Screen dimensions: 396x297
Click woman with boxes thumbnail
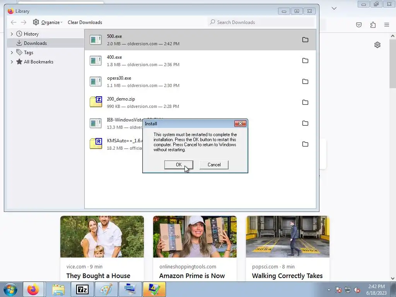(x=195, y=237)
